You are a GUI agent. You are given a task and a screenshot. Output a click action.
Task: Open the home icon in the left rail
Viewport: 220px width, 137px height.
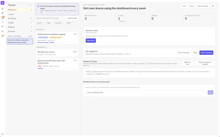click(x=2, y=8)
